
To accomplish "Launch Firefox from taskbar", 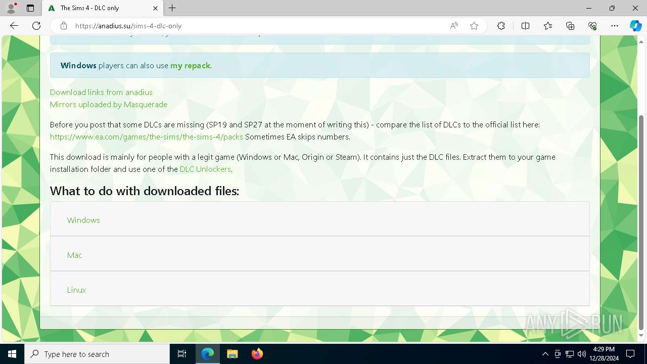I will click(x=257, y=354).
